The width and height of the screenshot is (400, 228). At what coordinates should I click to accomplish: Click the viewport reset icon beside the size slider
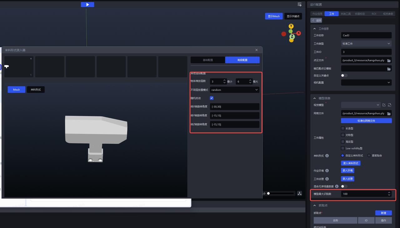click(299, 193)
